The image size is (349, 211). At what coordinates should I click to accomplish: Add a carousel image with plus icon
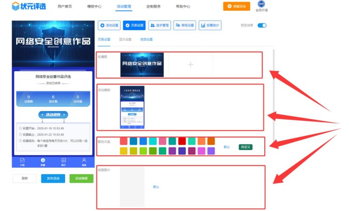190,65
